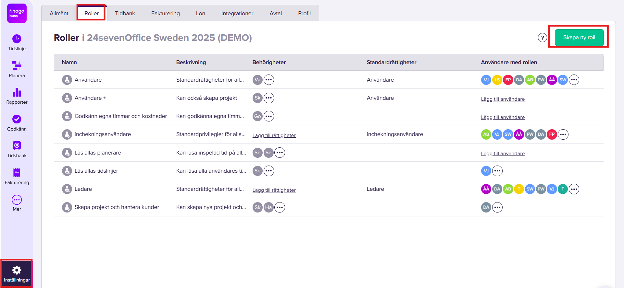Image resolution: width=624 pixels, height=288 pixels.
Task: Open the Tidbank tab at top
Action: 125,13
